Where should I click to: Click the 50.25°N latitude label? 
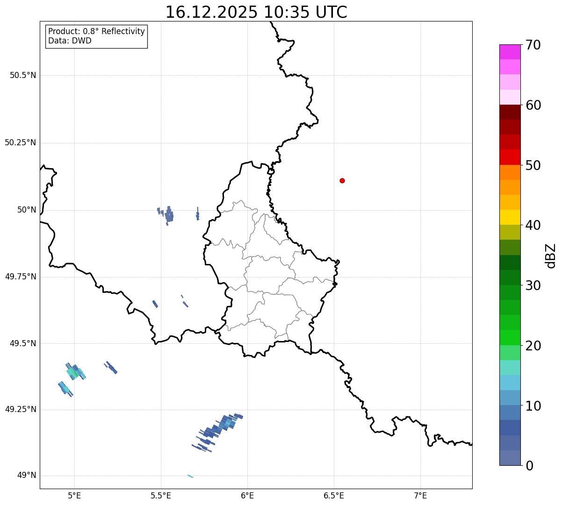(x=21, y=142)
